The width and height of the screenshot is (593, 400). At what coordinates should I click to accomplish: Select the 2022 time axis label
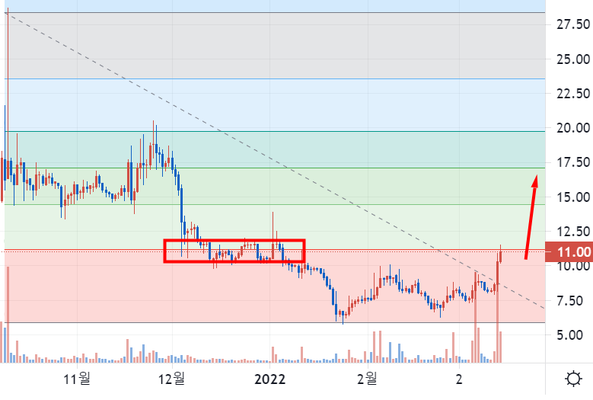pyautogui.click(x=269, y=379)
